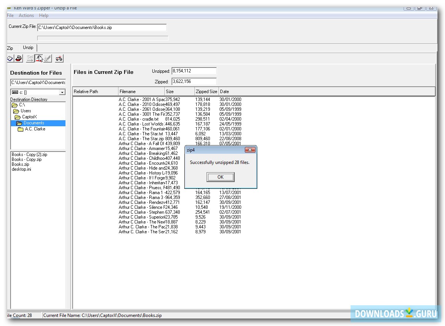The width and height of the screenshot is (445, 326).
Task: Click the Zipped Size column header
Action: pyautogui.click(x=207, y=92)
